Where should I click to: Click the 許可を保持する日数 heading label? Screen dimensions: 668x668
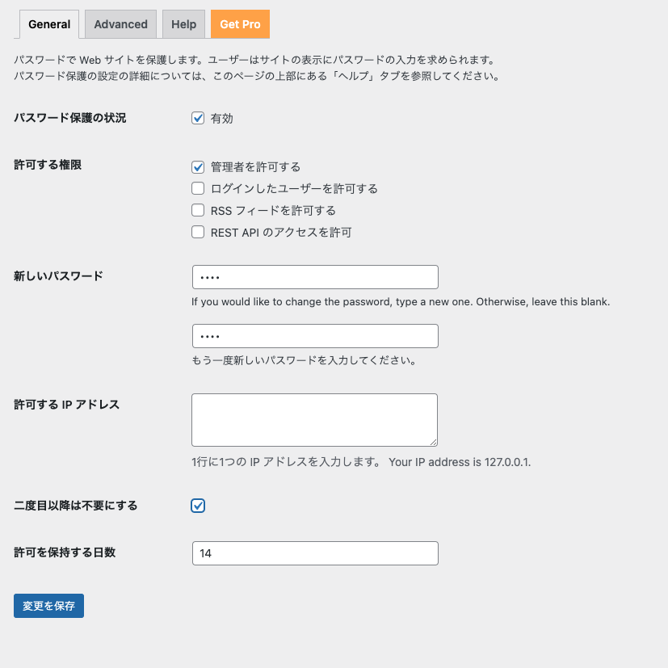pyautogui.click(x=65, y=552)
